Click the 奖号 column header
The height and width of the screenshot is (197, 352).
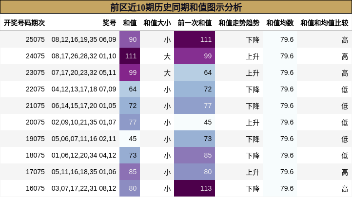click(x=109, y=23)
